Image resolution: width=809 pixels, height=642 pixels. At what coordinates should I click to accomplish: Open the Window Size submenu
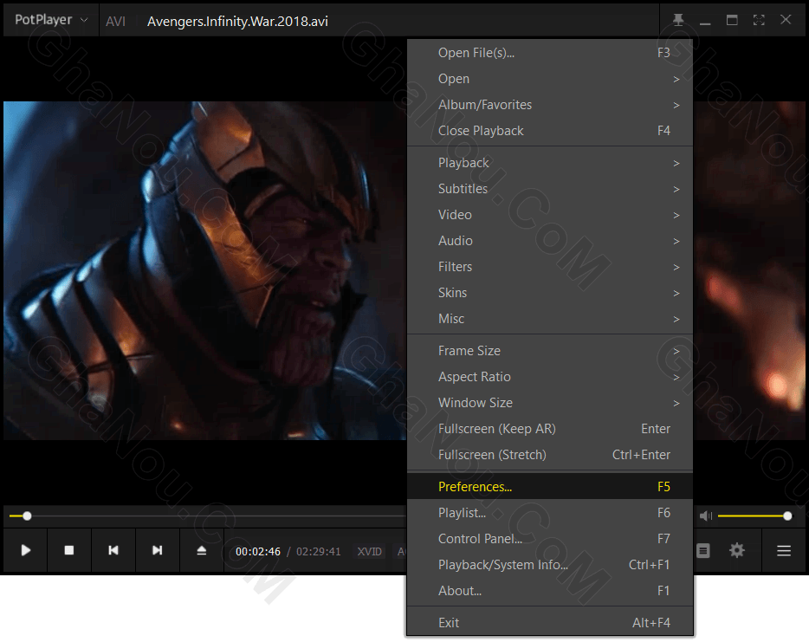[550, 403]
